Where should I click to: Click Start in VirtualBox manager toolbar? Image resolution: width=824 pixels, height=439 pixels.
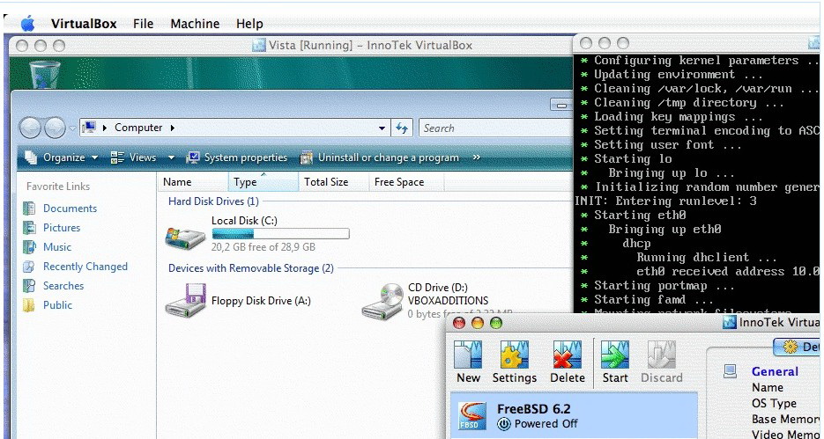615,362
